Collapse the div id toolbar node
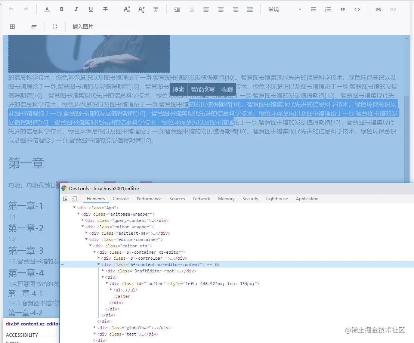 coord(107,283)
